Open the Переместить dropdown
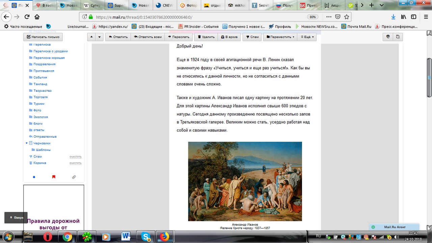The image size is (432, 243). (280, 37)
